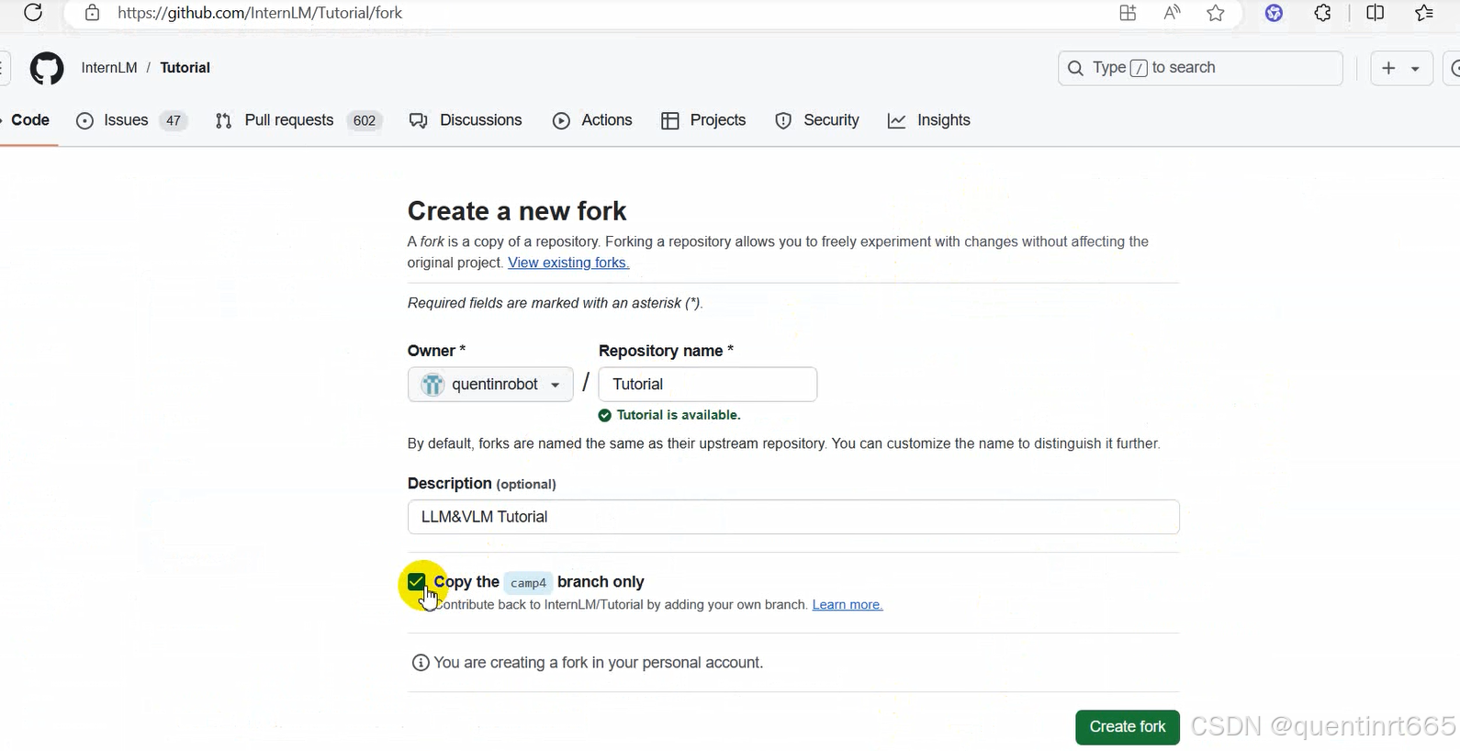The image size is (1460, 751).
Task: Click the info icon beside personal account note
Action: click(x=421, y=663)
